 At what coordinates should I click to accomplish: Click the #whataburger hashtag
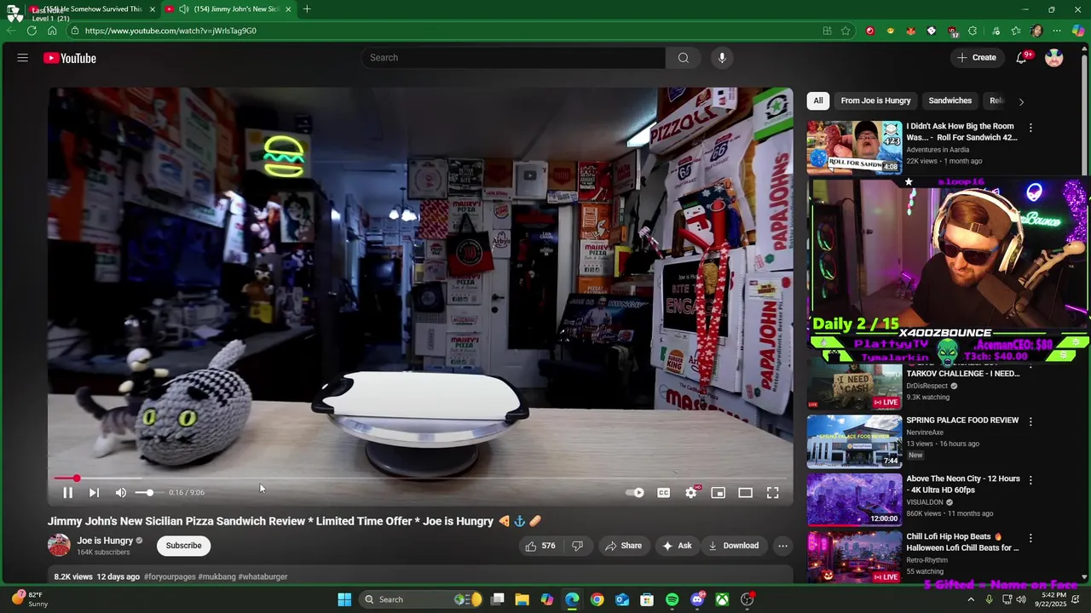point(263,576)
